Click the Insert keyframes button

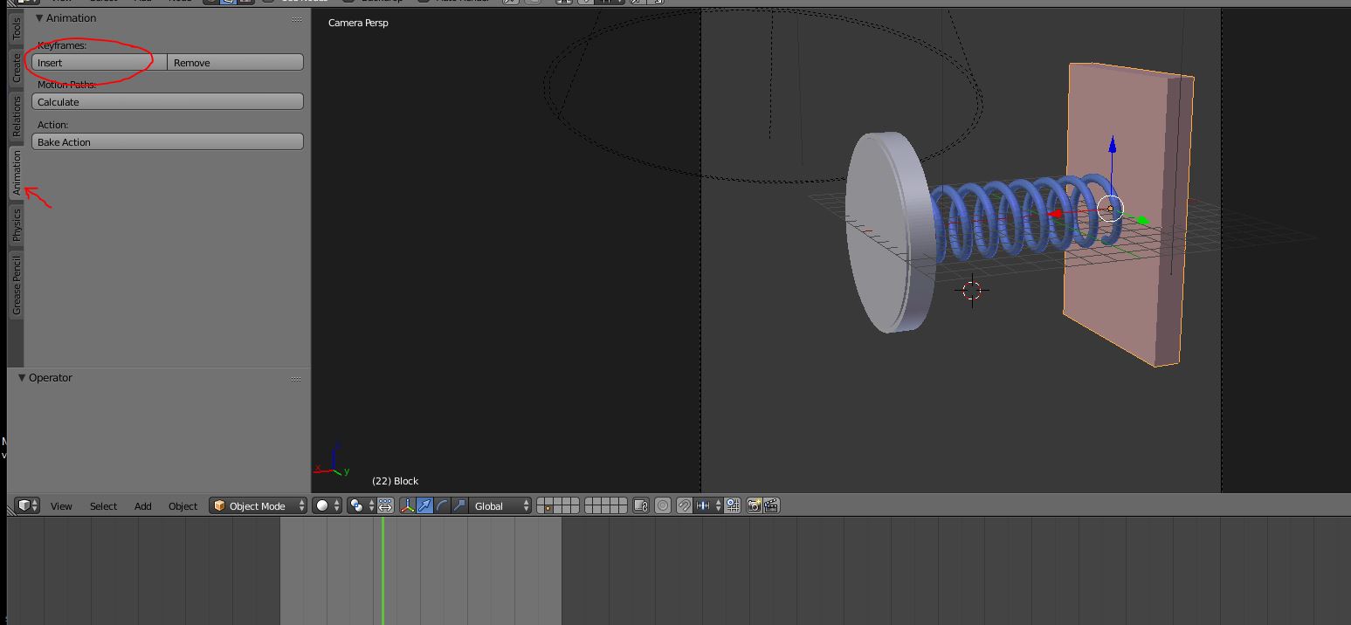(99, 63)
